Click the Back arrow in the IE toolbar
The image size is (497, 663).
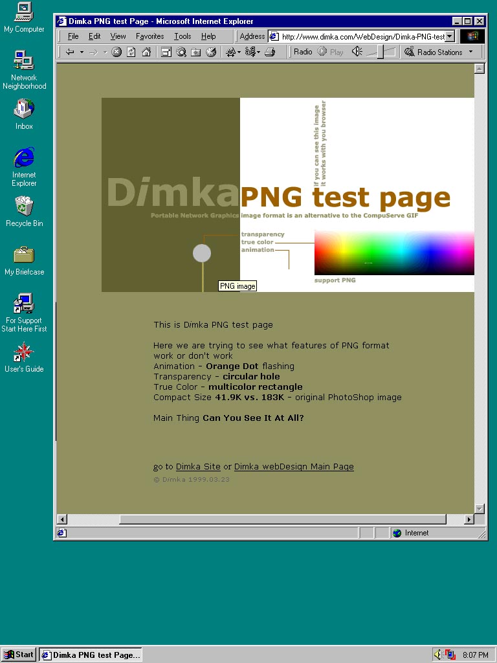tap(70, 52)
